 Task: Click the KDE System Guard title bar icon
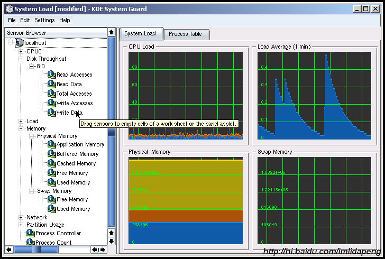tap(8, 9)
